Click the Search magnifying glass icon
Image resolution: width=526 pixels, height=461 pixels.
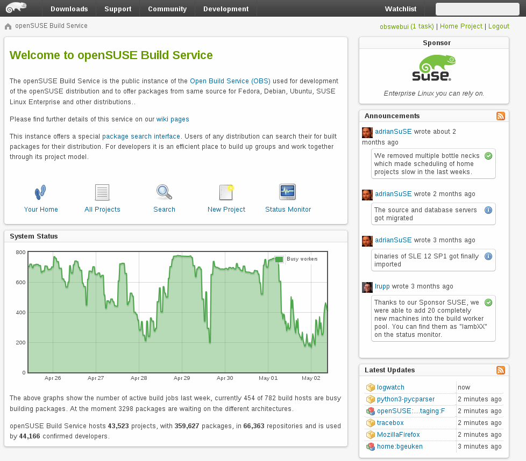pyautogui.click(x=164, y=192)
